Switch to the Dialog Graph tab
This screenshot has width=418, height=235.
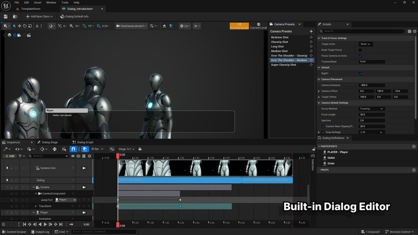(x=83, y=142)
